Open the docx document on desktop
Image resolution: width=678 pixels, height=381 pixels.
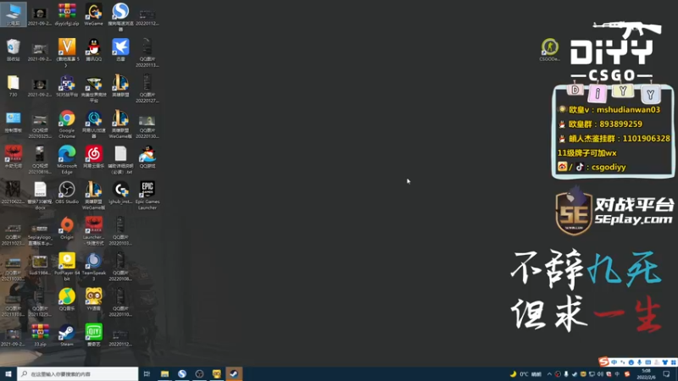(40, 196)
